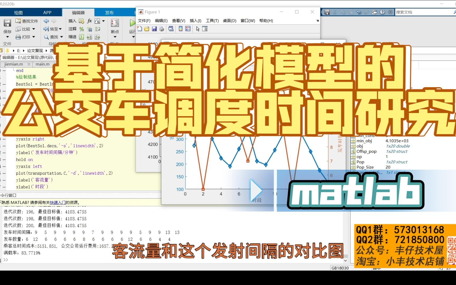The width and height of the screenshot is (456, 285).
Task: Create new figure in Figure 1 toolbar
Action: point(140,29)
